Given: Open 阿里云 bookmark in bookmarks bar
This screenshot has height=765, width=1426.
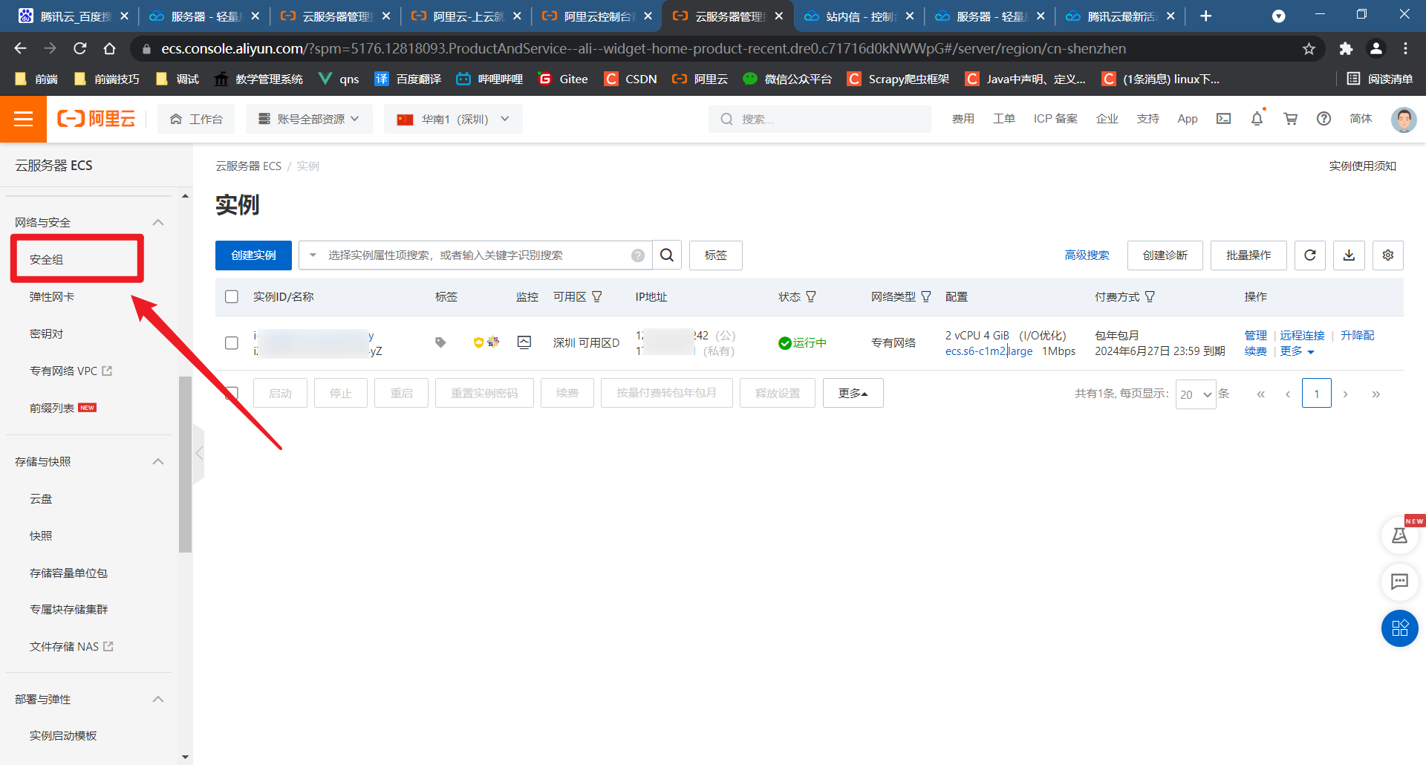Looking at the screenshot, I should click(700, 79).
